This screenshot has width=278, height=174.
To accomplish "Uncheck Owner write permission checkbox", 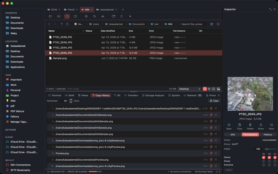I will coord(269,157).
